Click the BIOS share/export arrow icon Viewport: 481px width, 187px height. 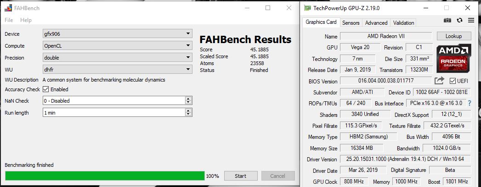(439, 81)
